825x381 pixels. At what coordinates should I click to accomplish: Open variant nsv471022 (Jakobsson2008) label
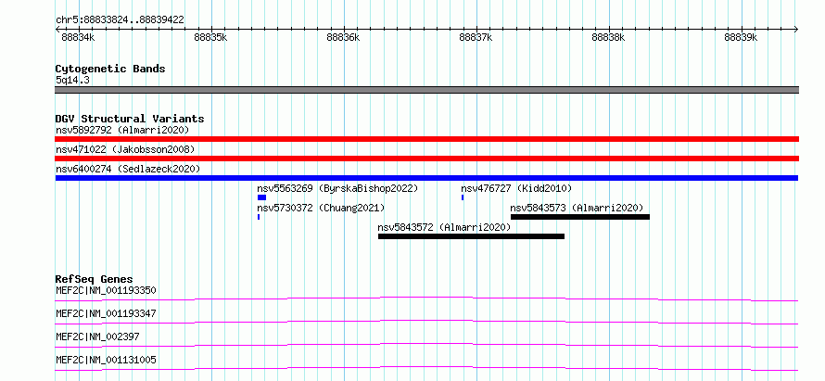(x=125, y=149)
